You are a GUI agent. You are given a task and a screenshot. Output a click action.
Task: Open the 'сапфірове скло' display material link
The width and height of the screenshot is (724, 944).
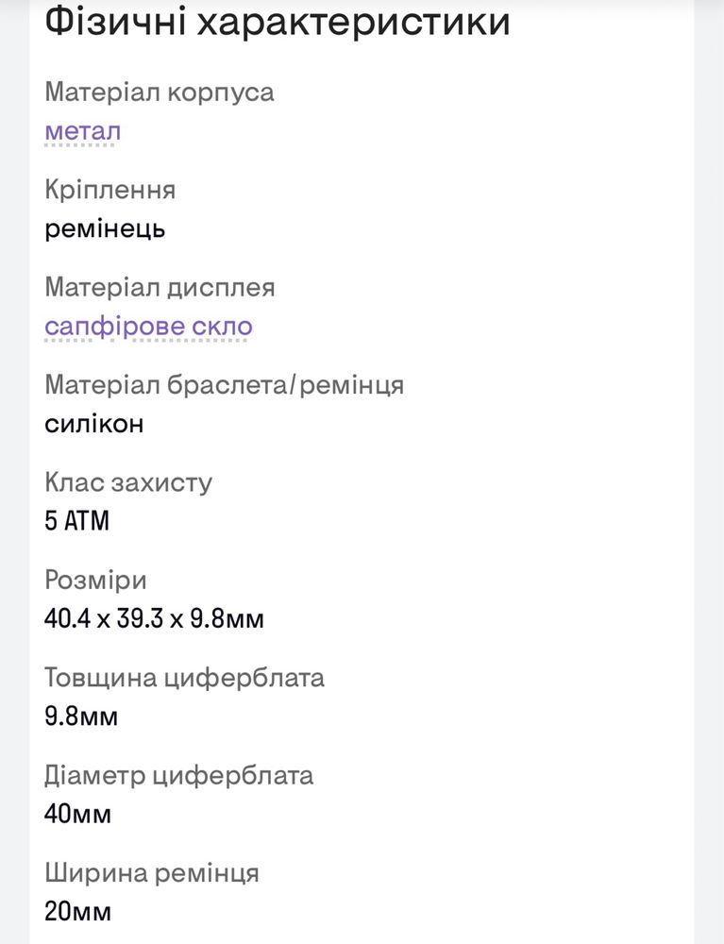tap(148, 327)
